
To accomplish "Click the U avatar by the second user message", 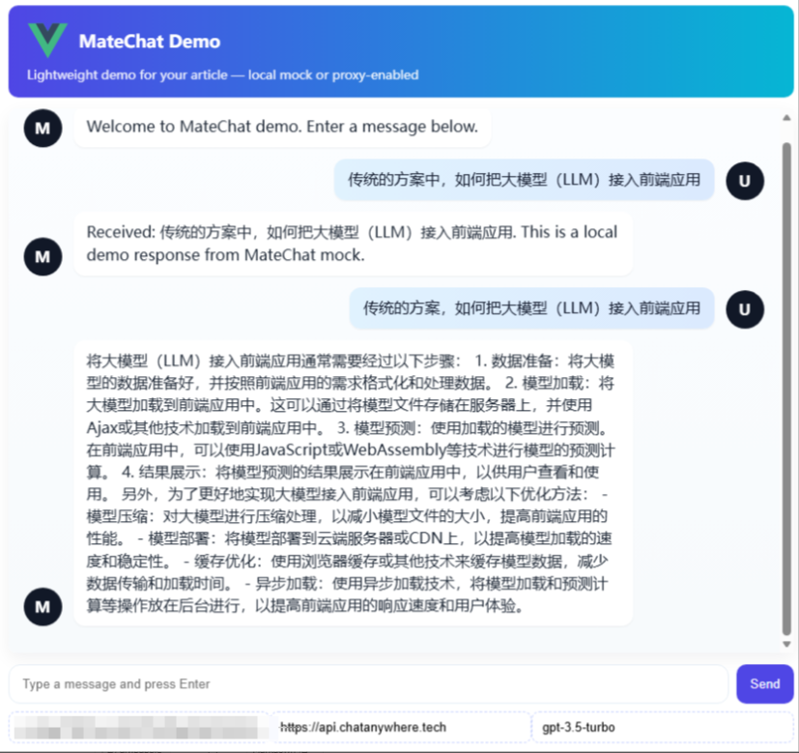I will 744,309.
